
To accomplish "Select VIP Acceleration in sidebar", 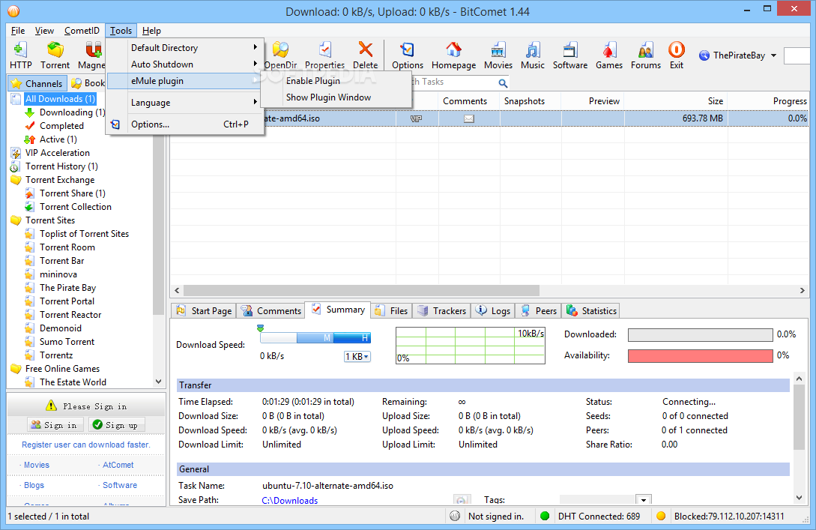I will [57, 152].
